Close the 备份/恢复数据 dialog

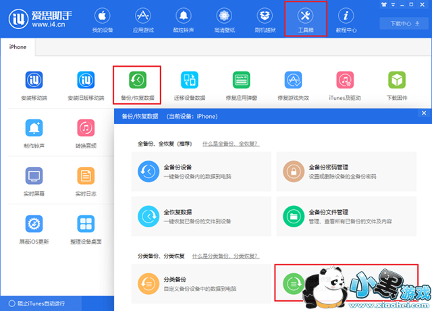[x=424, y=113]
